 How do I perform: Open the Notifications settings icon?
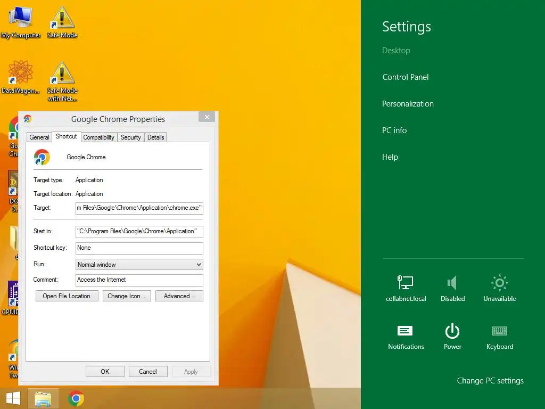[406, 337]
